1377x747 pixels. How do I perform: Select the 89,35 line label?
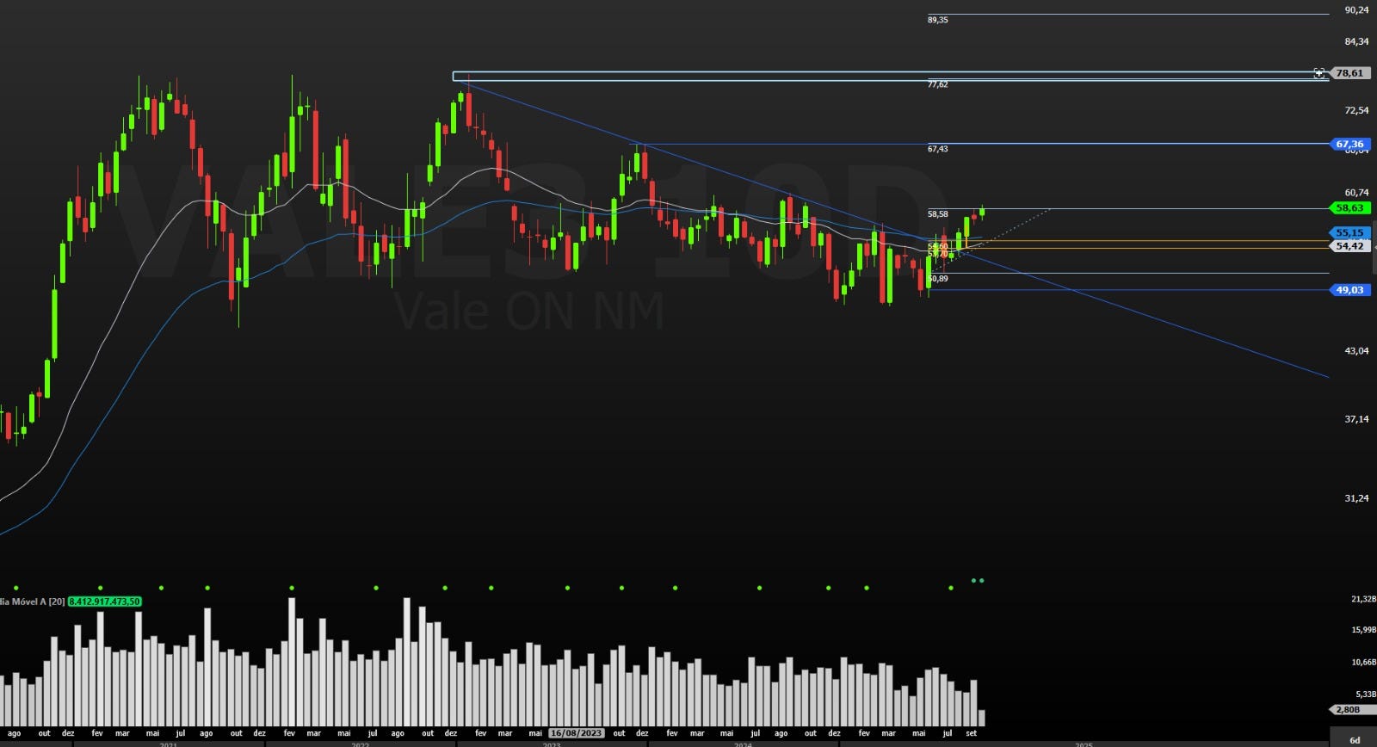click(938, 20)
